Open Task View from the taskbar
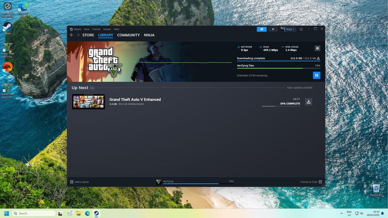Screen dimensions: 388x218 tap(60, 213)
